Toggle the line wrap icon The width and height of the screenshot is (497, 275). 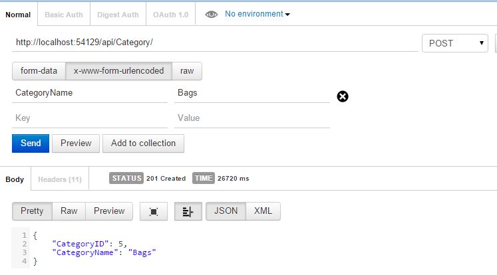(x=188, y=211)
